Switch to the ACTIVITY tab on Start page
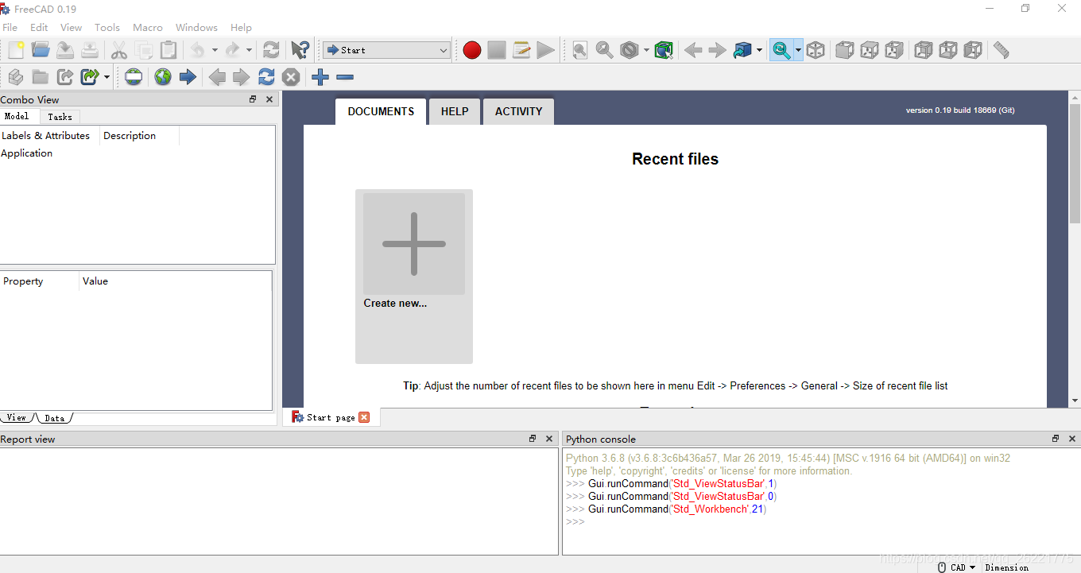The width and height of the screenshot is (1081, 573). [518, 111]
